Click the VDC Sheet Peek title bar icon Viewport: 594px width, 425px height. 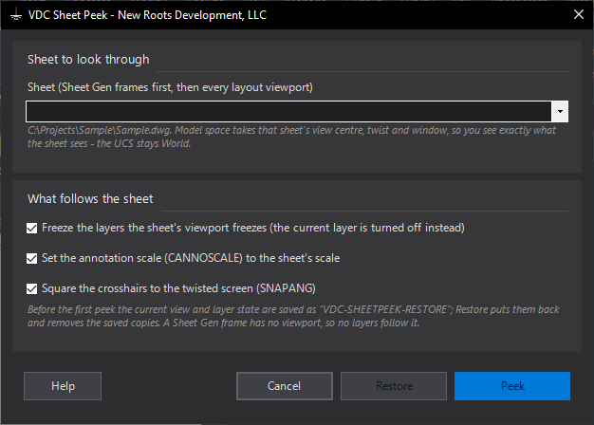[x=15, y=15]
